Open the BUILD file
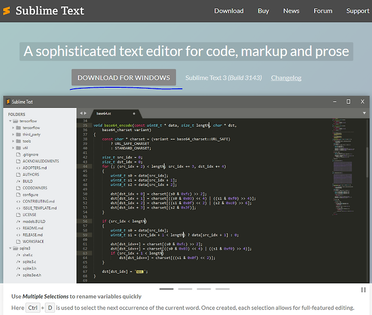 tap(27, 181)
